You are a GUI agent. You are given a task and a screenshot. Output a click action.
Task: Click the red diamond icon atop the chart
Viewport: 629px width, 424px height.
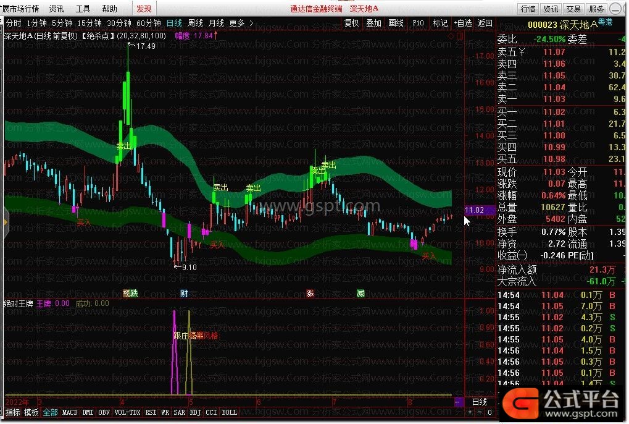point(451,36)
